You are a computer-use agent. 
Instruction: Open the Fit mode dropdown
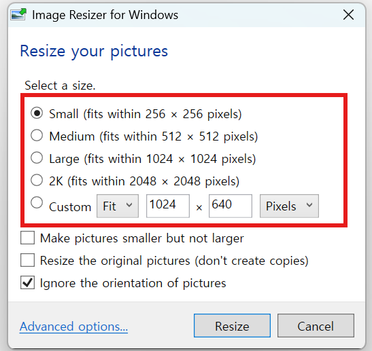[118, 206]
